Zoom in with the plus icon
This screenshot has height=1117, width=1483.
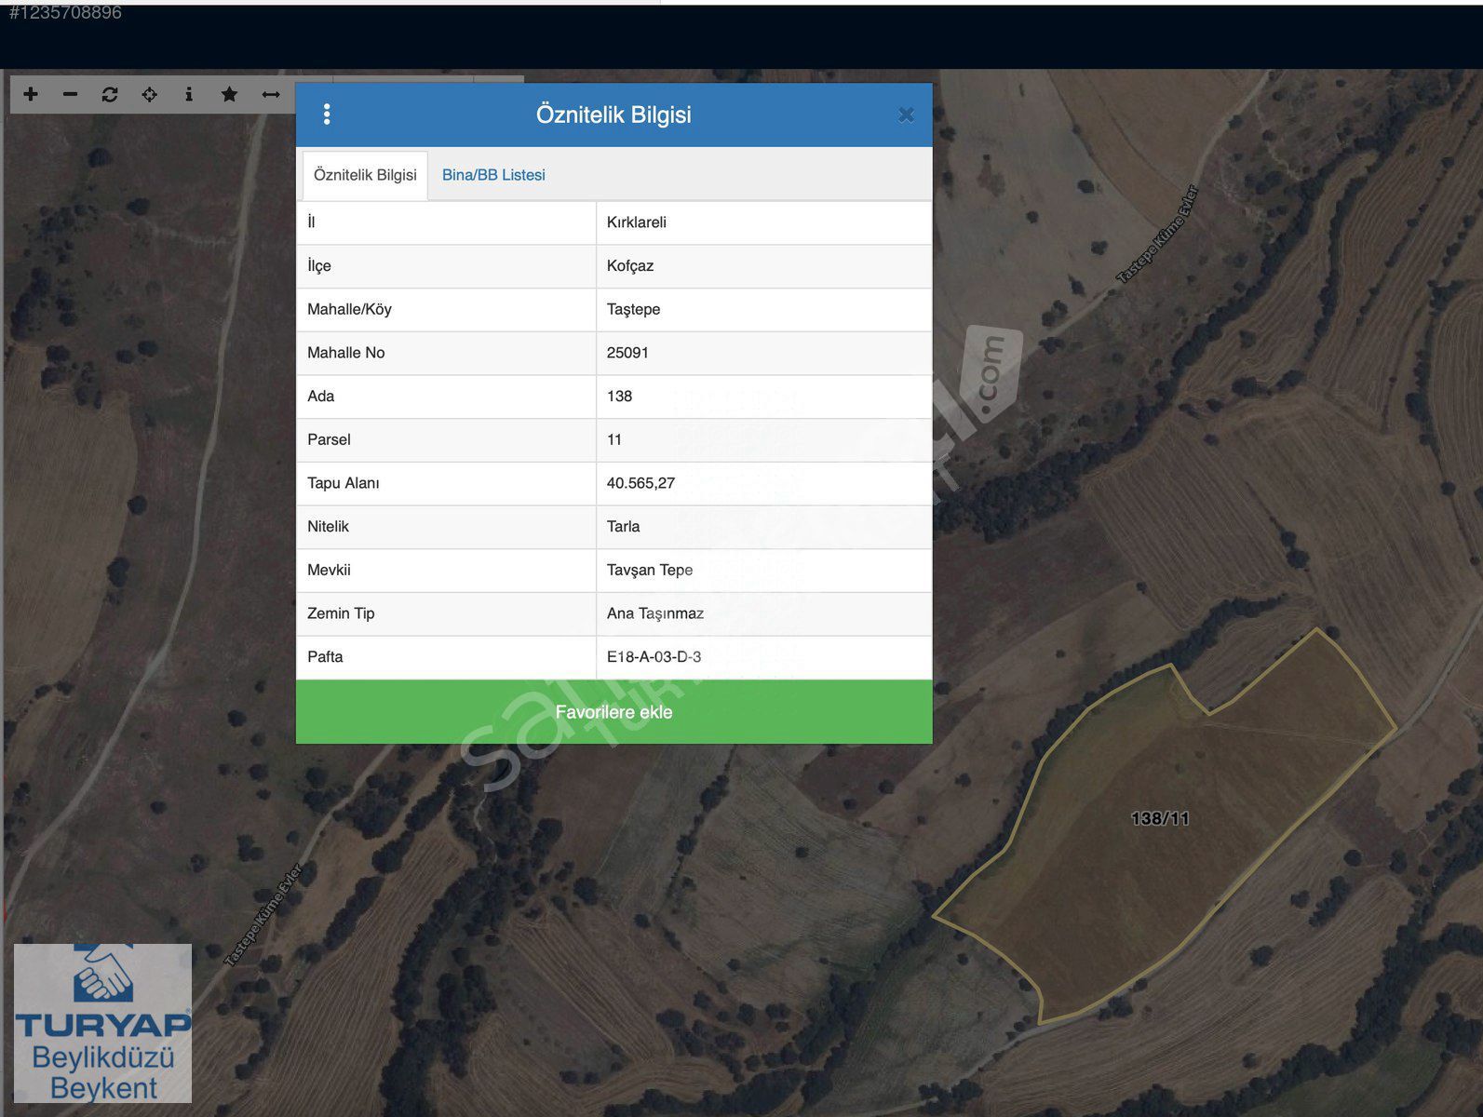pos(31,94)
